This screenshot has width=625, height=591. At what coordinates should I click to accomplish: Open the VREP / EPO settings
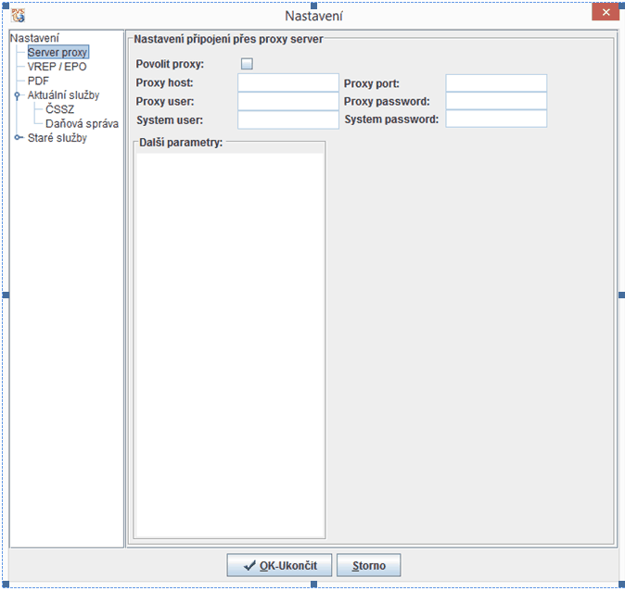point(57,67)
